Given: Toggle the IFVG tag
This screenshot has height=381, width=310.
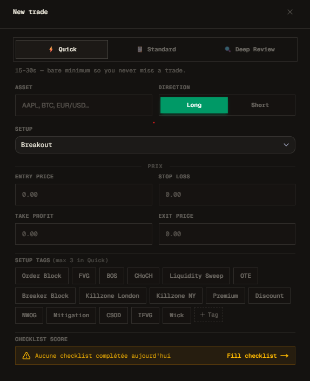Looking at the screenshot, I should (x=145, y=315).
